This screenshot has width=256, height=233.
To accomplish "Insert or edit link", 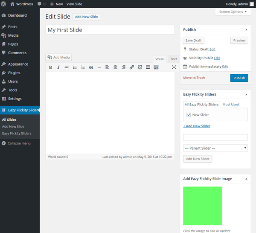I will [x=132, y=67].
